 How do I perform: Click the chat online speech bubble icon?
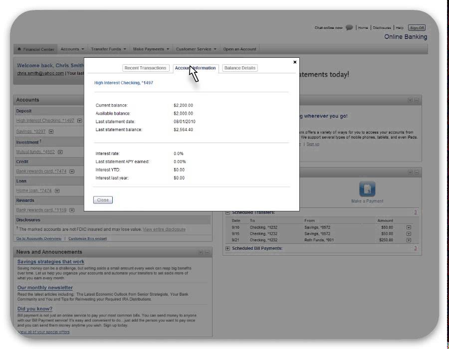tap(349, 27)
